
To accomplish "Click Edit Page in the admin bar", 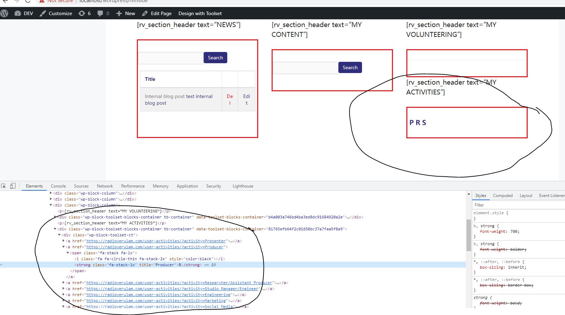I will (x=157, y=13).
